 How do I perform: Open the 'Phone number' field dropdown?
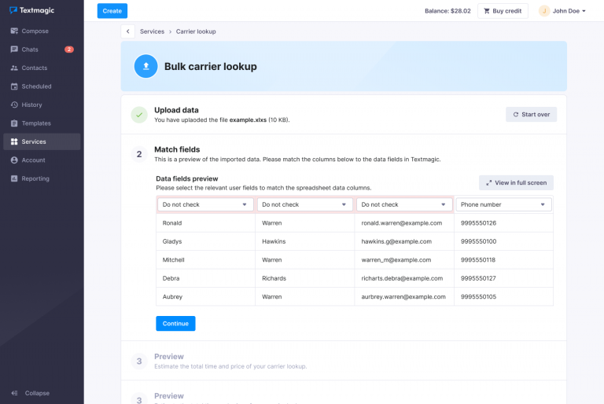[503, 204]
